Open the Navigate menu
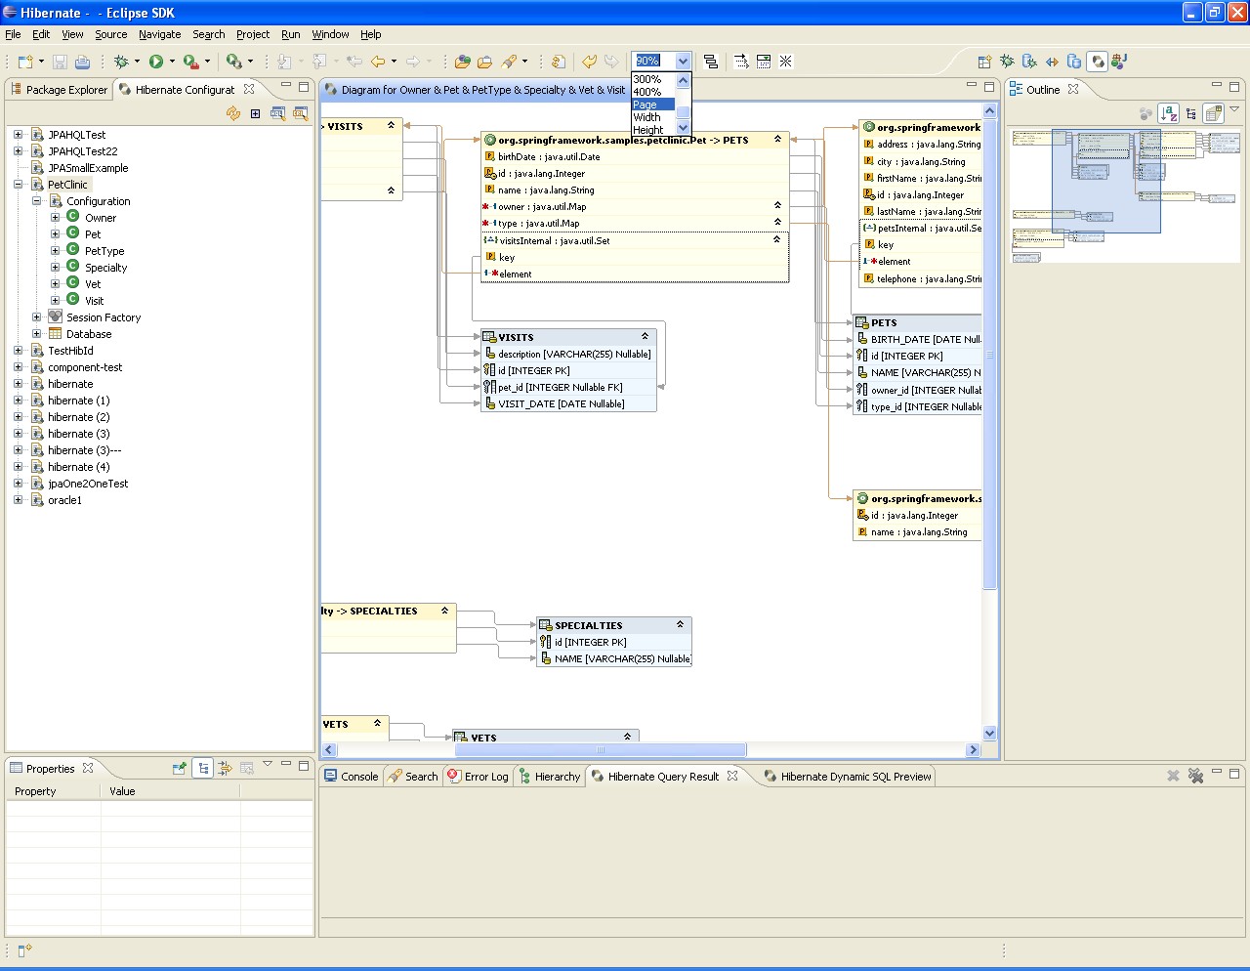The height and width of the screenshot is (971, 1250). (159, 34)
